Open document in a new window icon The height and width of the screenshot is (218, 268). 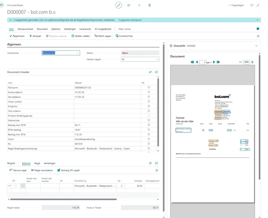click(x=252, y=5)
